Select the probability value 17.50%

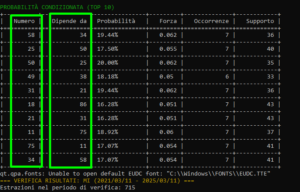point(108,49)
